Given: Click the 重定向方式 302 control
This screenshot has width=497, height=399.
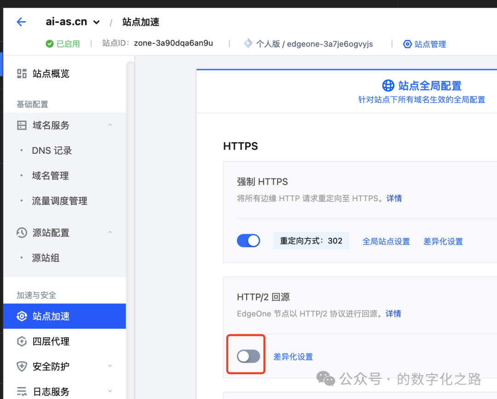Looking at the screenshot, I should [311, 240].
